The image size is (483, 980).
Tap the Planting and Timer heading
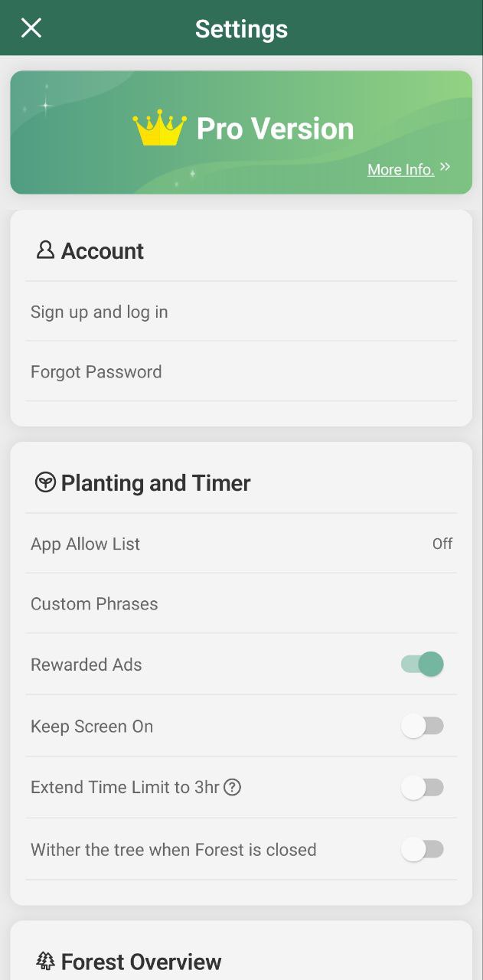pyautogui.click(x=155, y=483)
